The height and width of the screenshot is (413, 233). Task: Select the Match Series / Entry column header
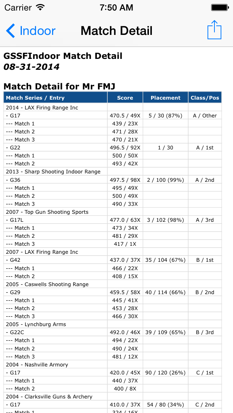point(55,98)
